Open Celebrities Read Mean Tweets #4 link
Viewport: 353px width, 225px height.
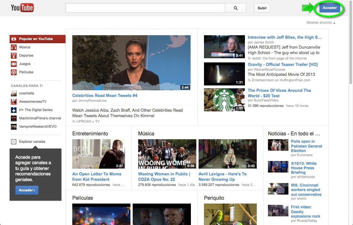tap(105, 96)
